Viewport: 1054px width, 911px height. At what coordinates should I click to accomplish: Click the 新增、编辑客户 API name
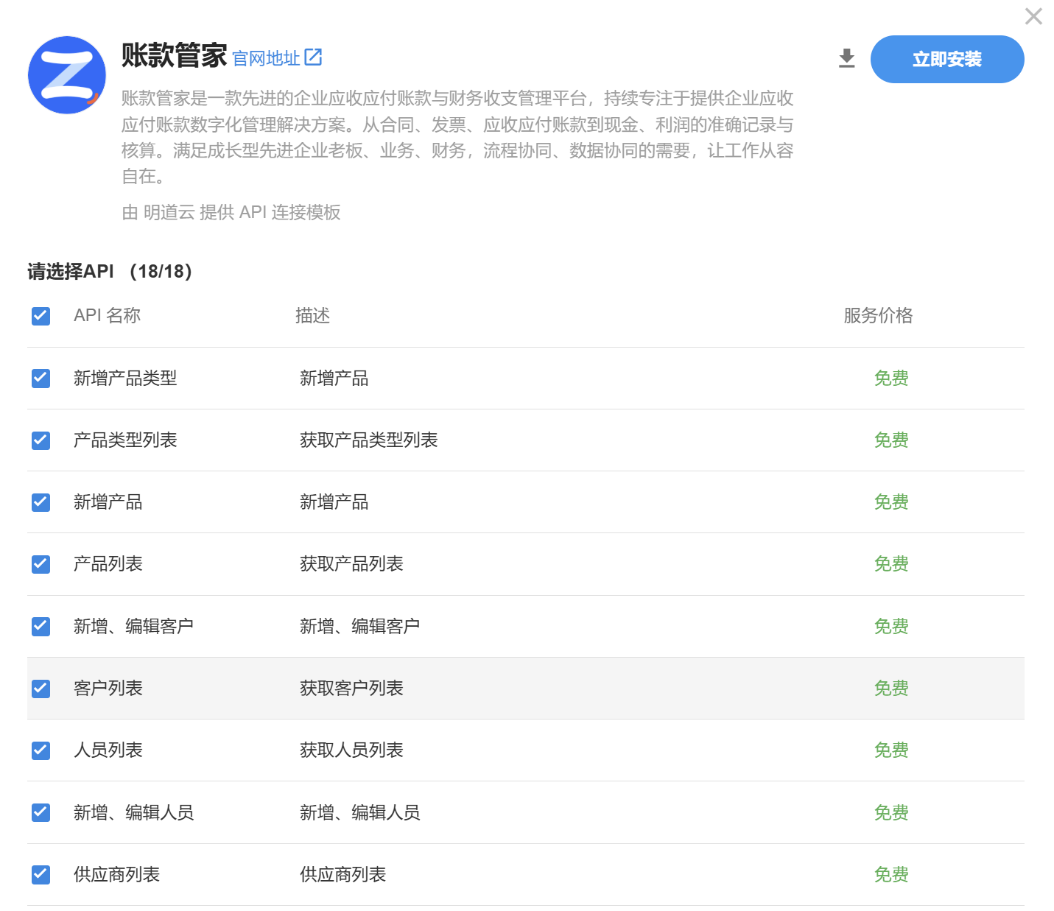pos(133,626)
